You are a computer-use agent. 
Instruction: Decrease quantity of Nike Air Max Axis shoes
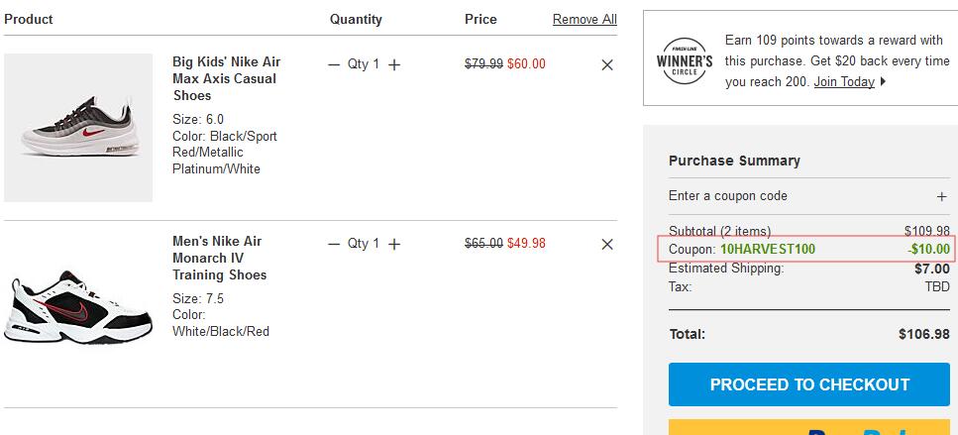tap(334, 64)
